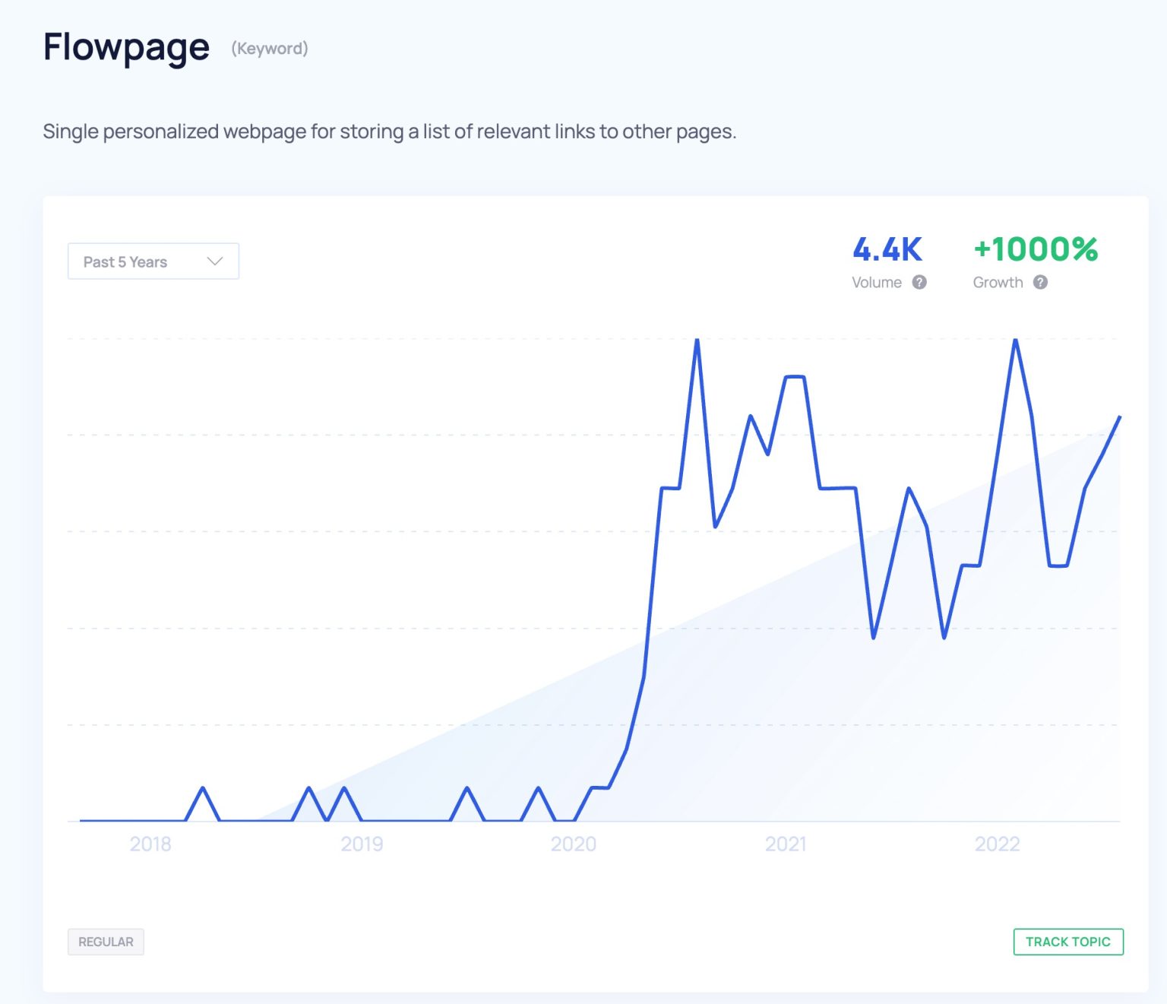This screenshot has height=1004, width=1167.
Task: Toggle the REGULAR tag at bottom left
Action: (106, 942)
